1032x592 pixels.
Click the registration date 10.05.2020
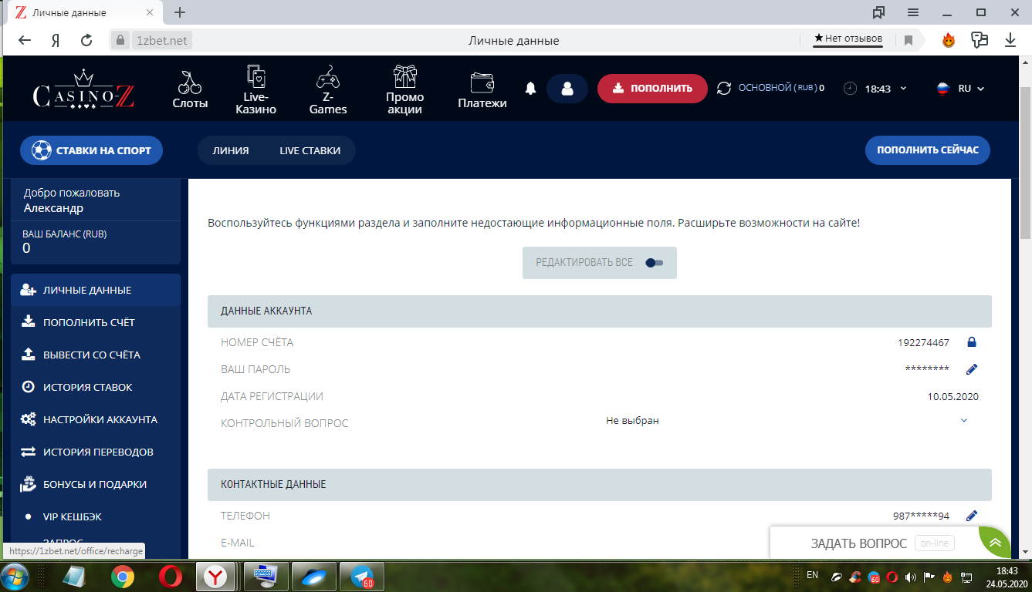point(952,397)
